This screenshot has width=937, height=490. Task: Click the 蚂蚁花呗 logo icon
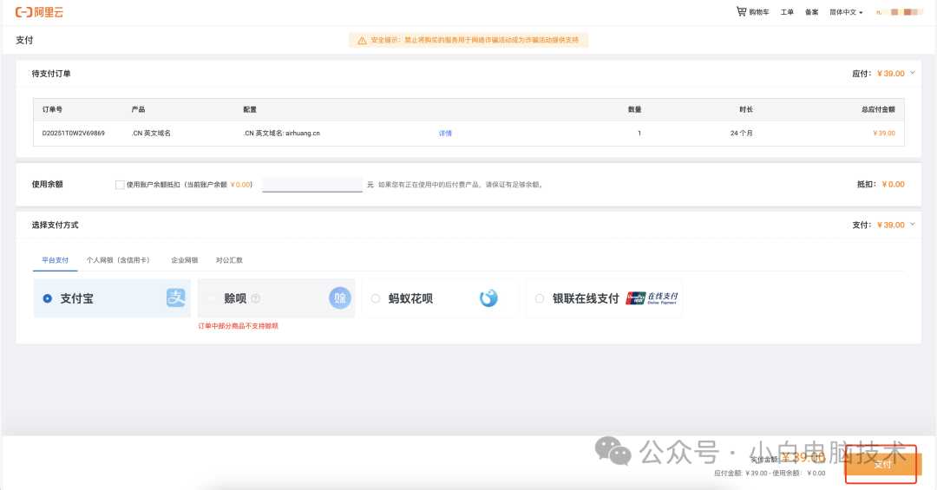click(x=488, y=297)
